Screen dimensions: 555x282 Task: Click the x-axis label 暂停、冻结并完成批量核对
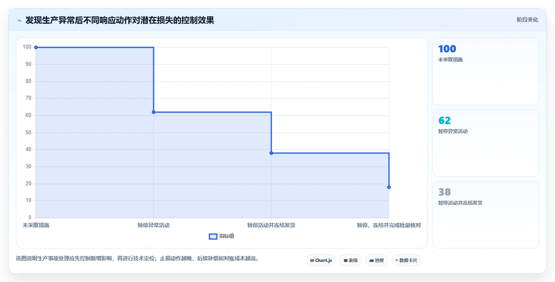click(x=389, y=225)
